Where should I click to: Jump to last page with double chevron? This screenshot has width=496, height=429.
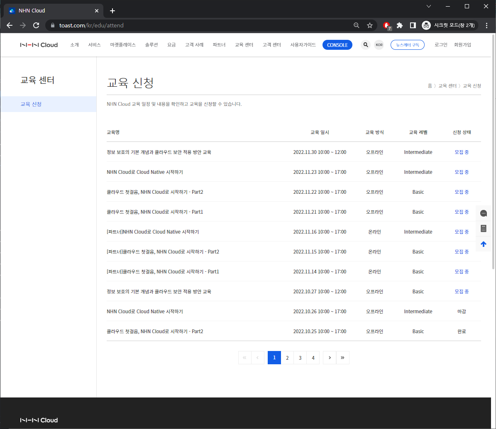point(342,358)
